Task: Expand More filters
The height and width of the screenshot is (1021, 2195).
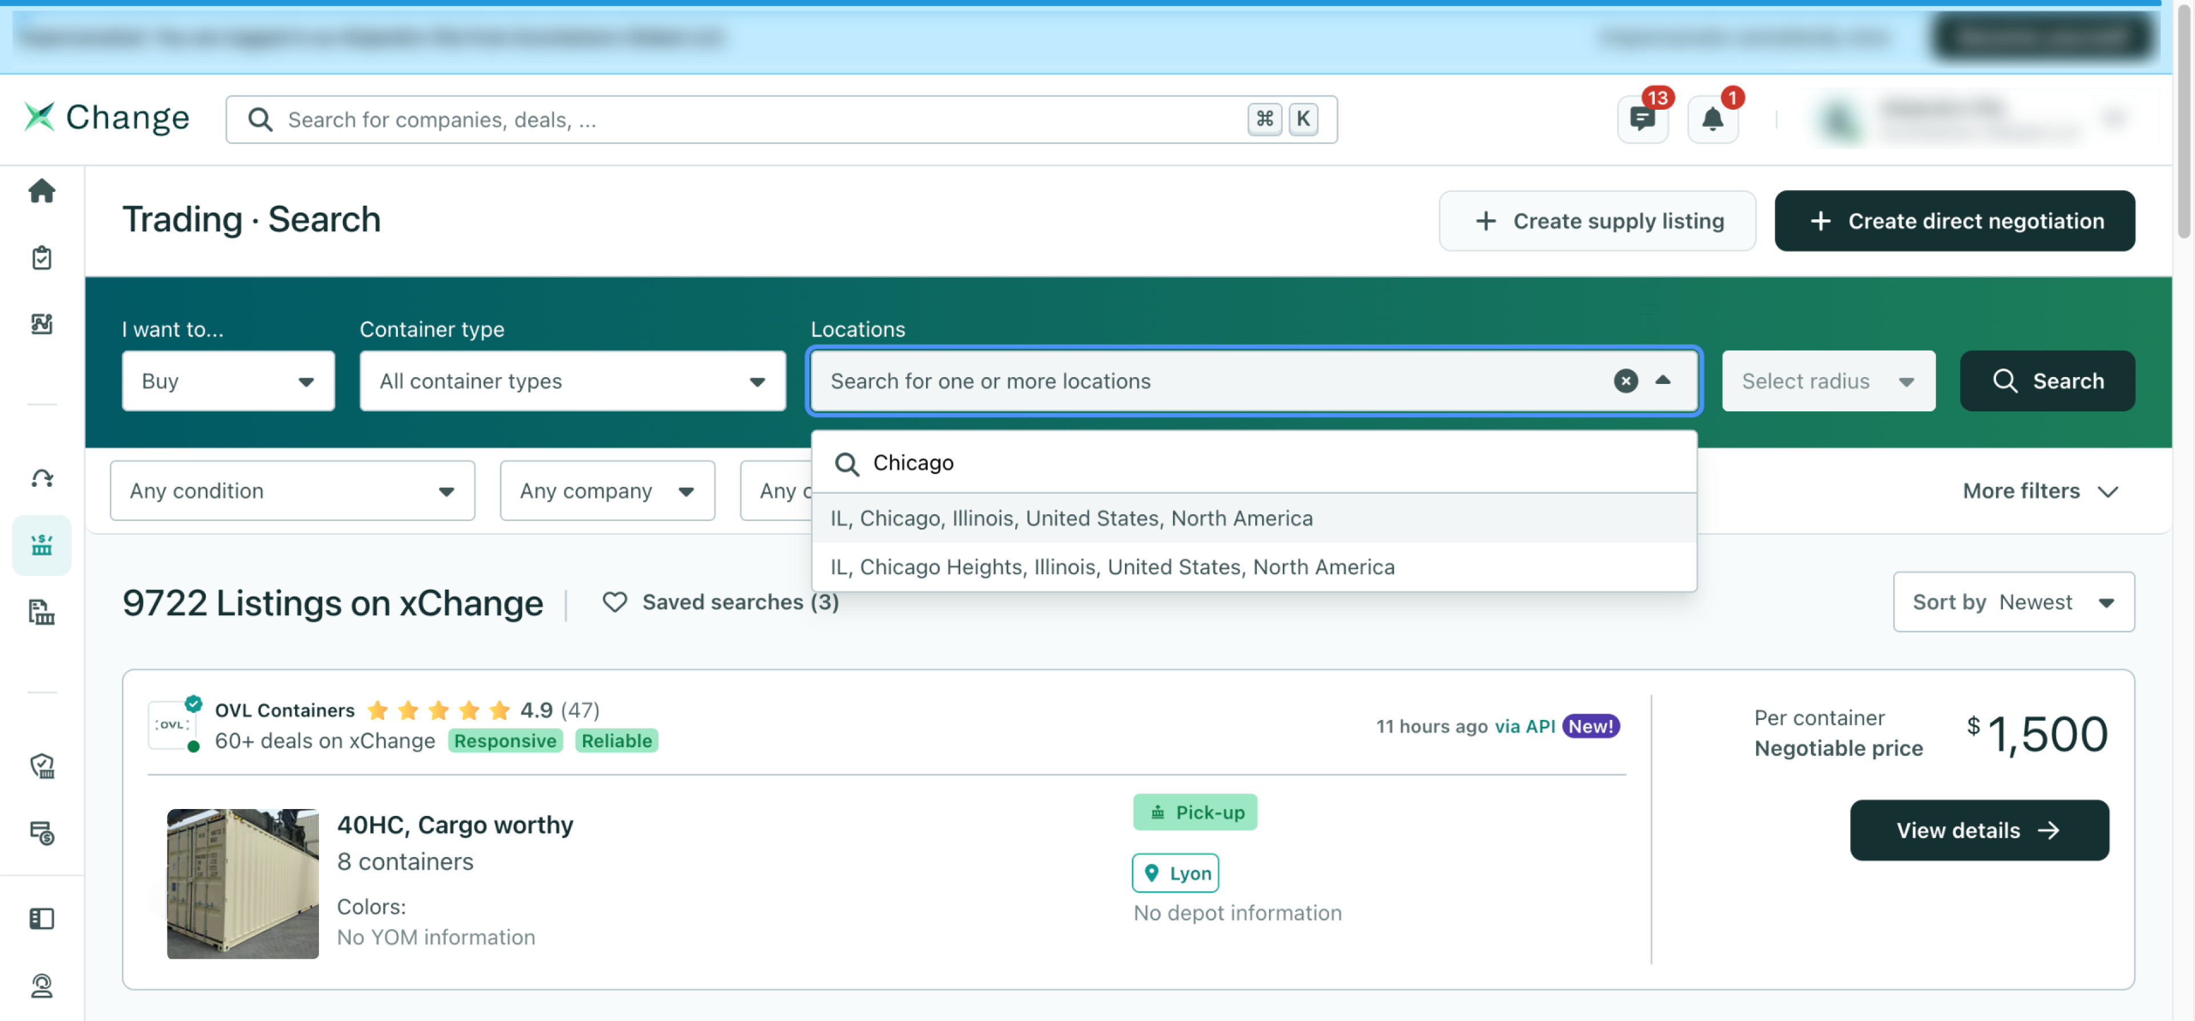Action: pyautogui.click(x=2039, y=490)
